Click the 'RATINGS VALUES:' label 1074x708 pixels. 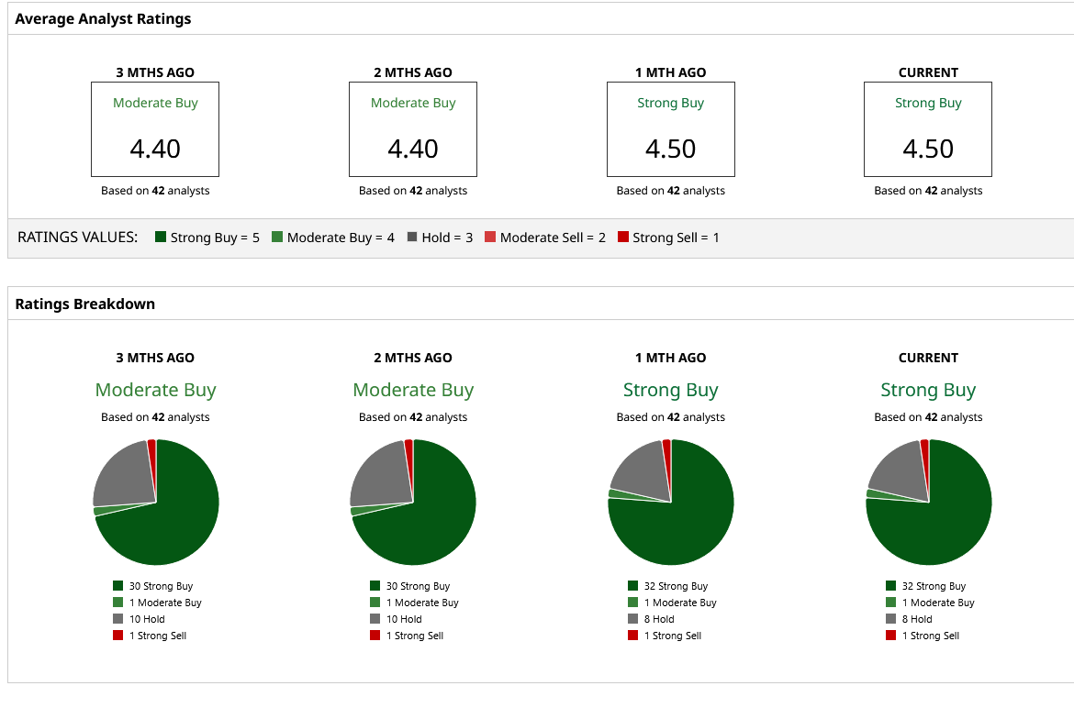[x=77, y=238]
